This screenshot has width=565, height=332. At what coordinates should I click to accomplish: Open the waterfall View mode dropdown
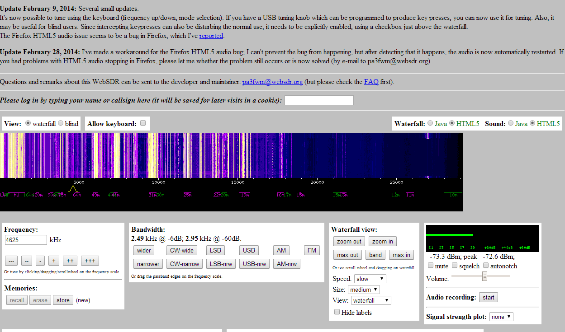pyautogui.click(x=371, y=300)
